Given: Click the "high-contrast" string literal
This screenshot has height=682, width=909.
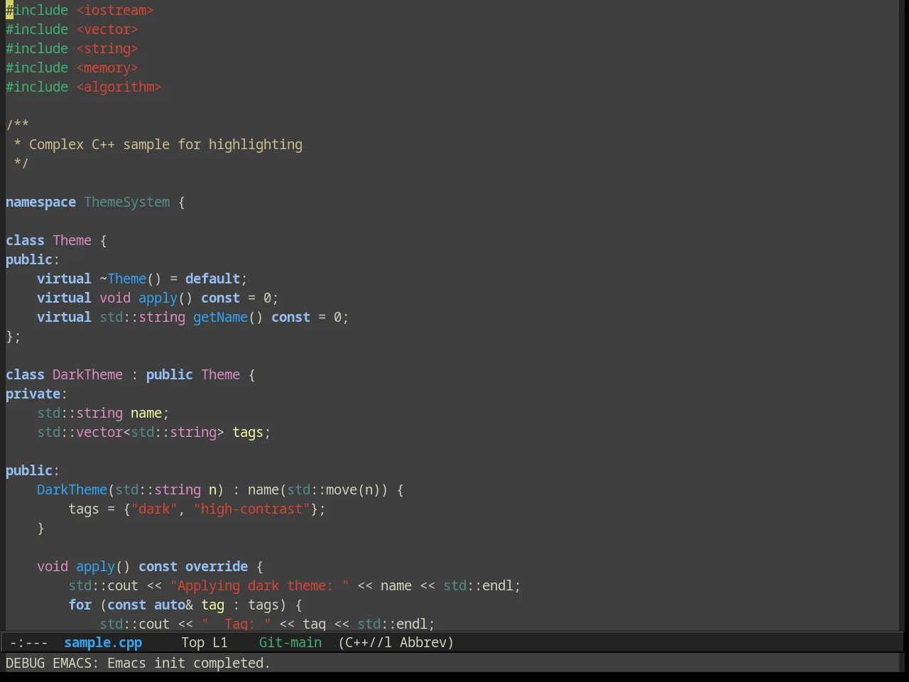Looking at the screenshot, I should [x=251, y=509].
